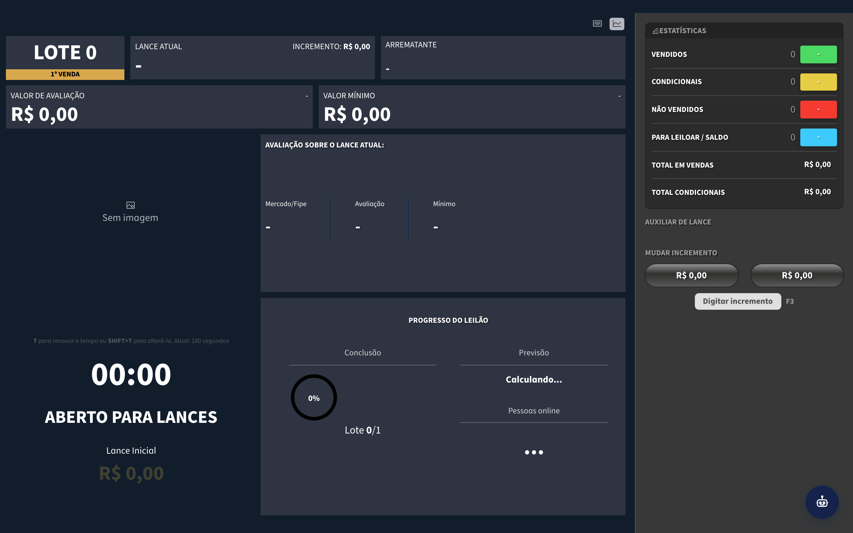
Task: Click the MUDAR INCREMENTO heading
Action: [681, 253]
